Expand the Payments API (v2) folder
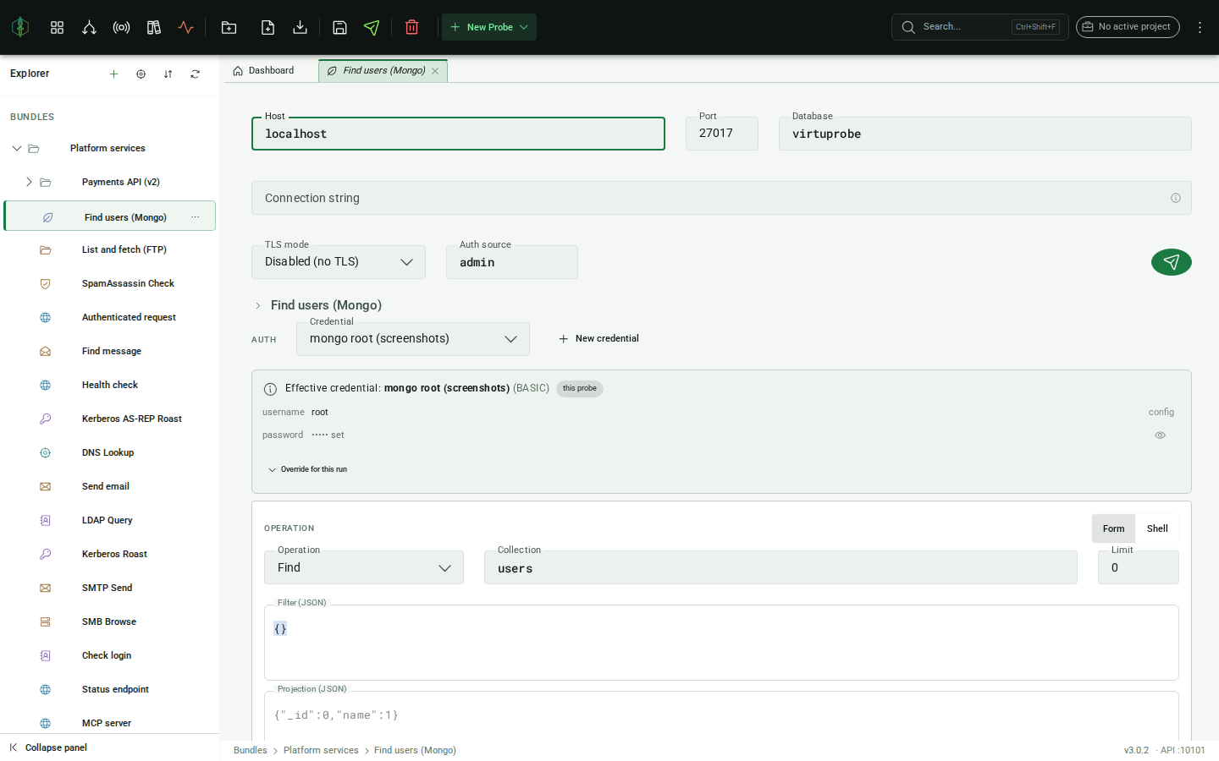The image size is (1219, 761). (x=29, y=182)
